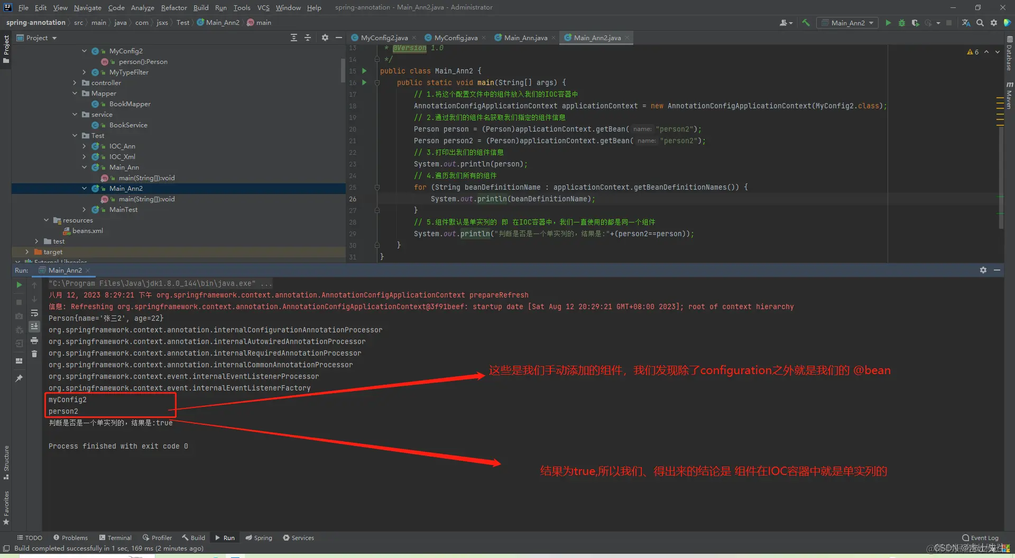Screen dimensions: 1015x558
Task: Toggle the Project tool window side button
Action: (x=6, y=49)
